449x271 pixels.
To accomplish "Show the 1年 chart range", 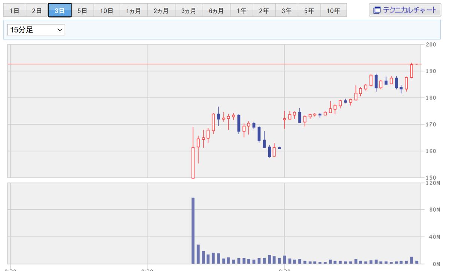I will [242, 10].
